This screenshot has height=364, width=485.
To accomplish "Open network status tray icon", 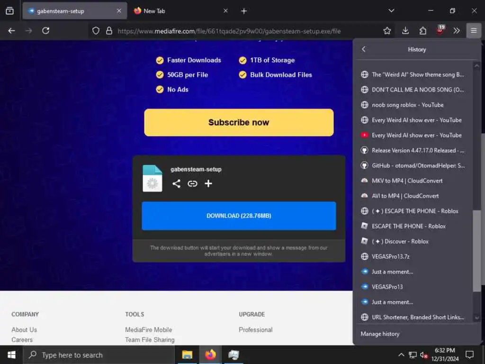I will (x=413, y=355).
